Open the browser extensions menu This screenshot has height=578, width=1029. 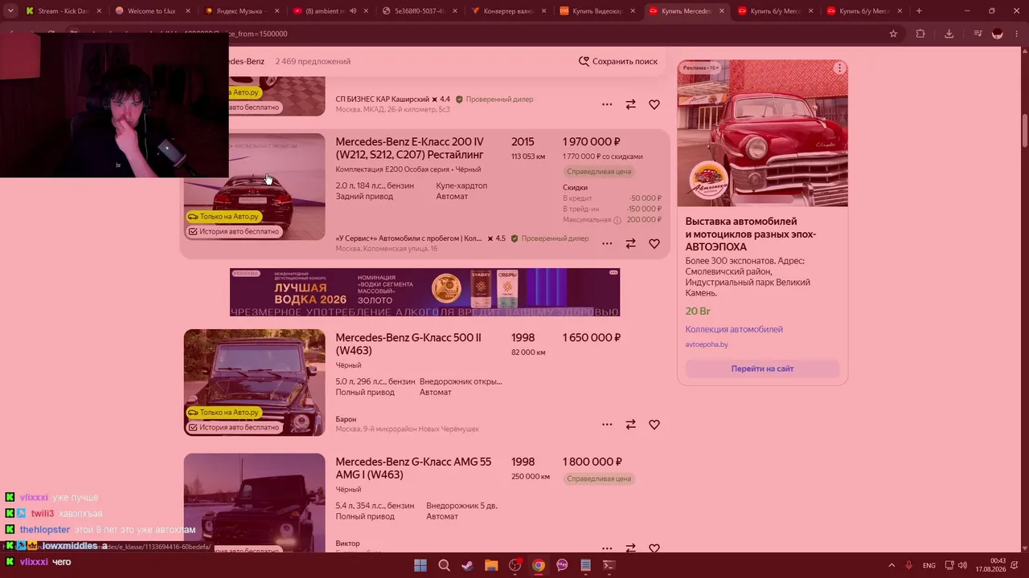point(920,34)
